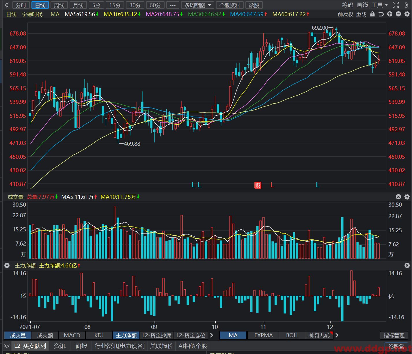Click the cyan L marker near December

click(318, 185)
